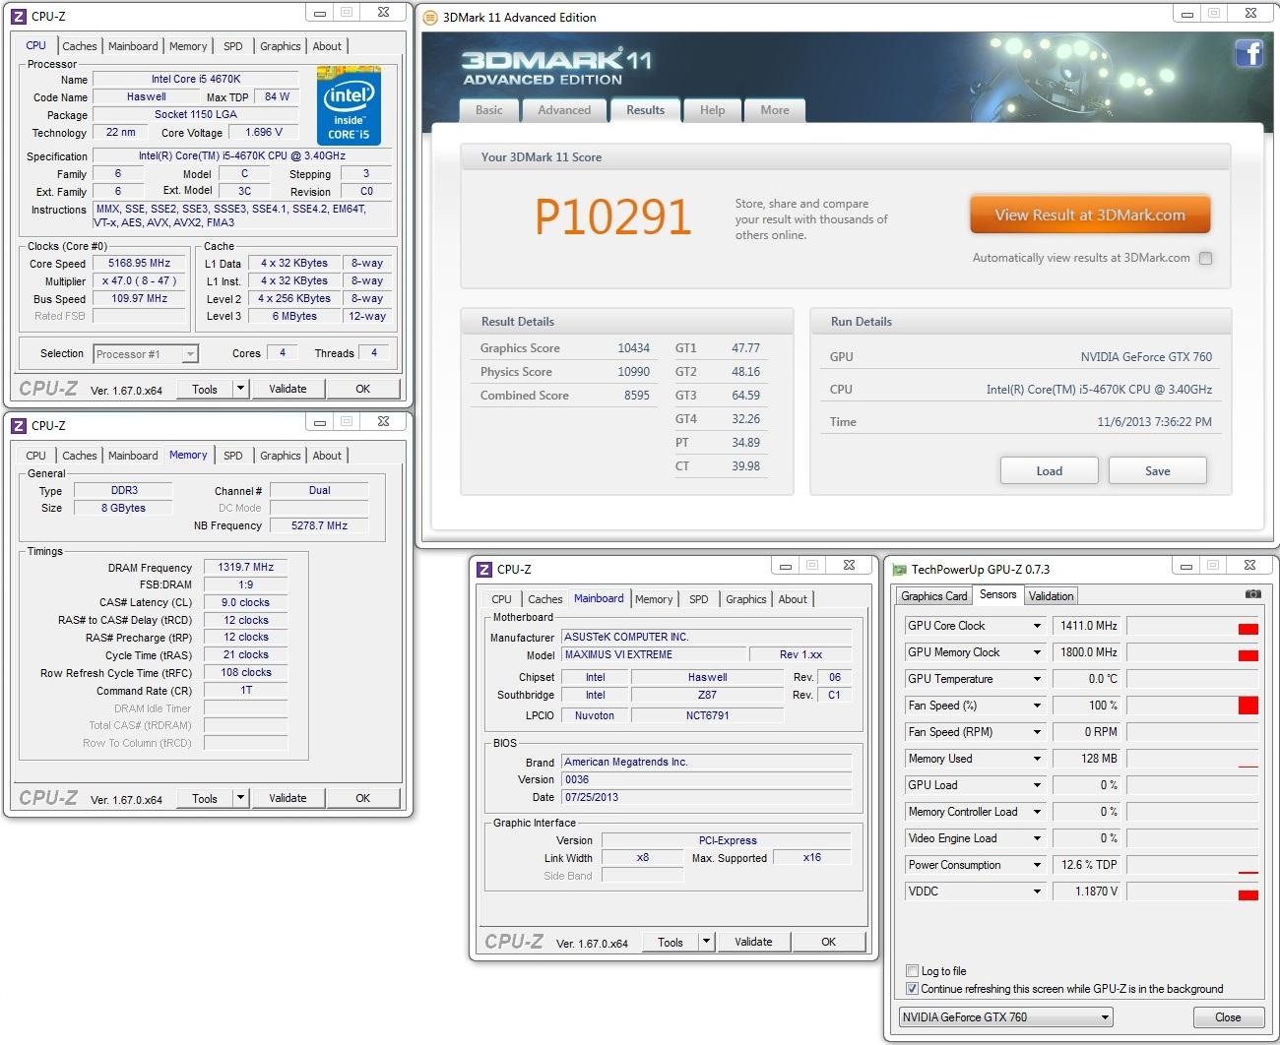Image resolution: width=1280 pixels, height=1045 pixels.
Task: Open the Memory Used sensor dropdown
Action: tap(1037, 759)
